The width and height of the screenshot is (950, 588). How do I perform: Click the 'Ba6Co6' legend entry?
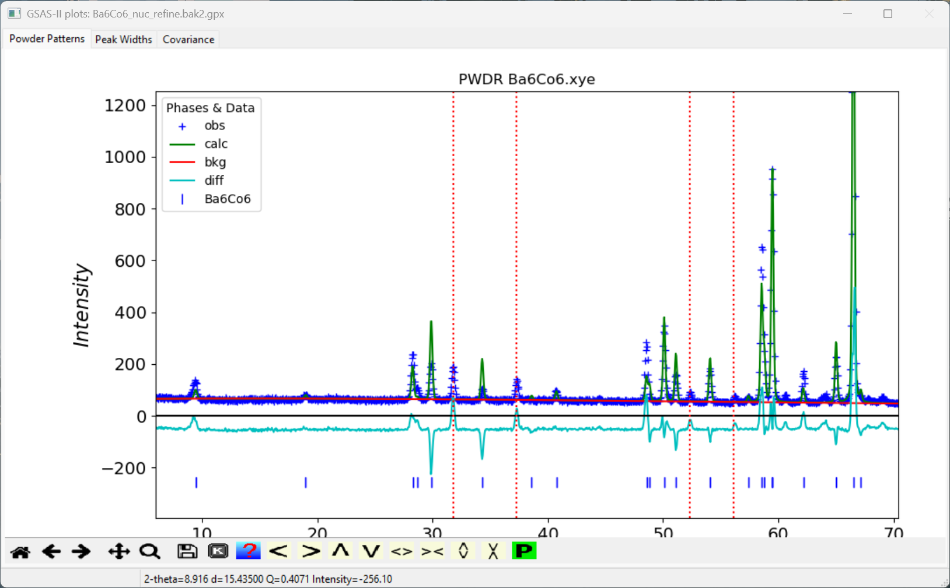coord(228,199)
